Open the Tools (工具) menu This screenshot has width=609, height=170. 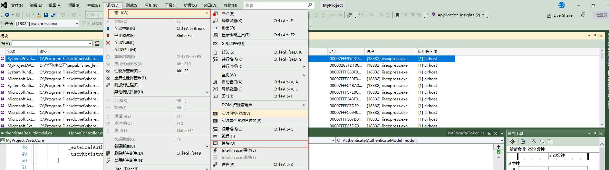(x=171, y=5)
